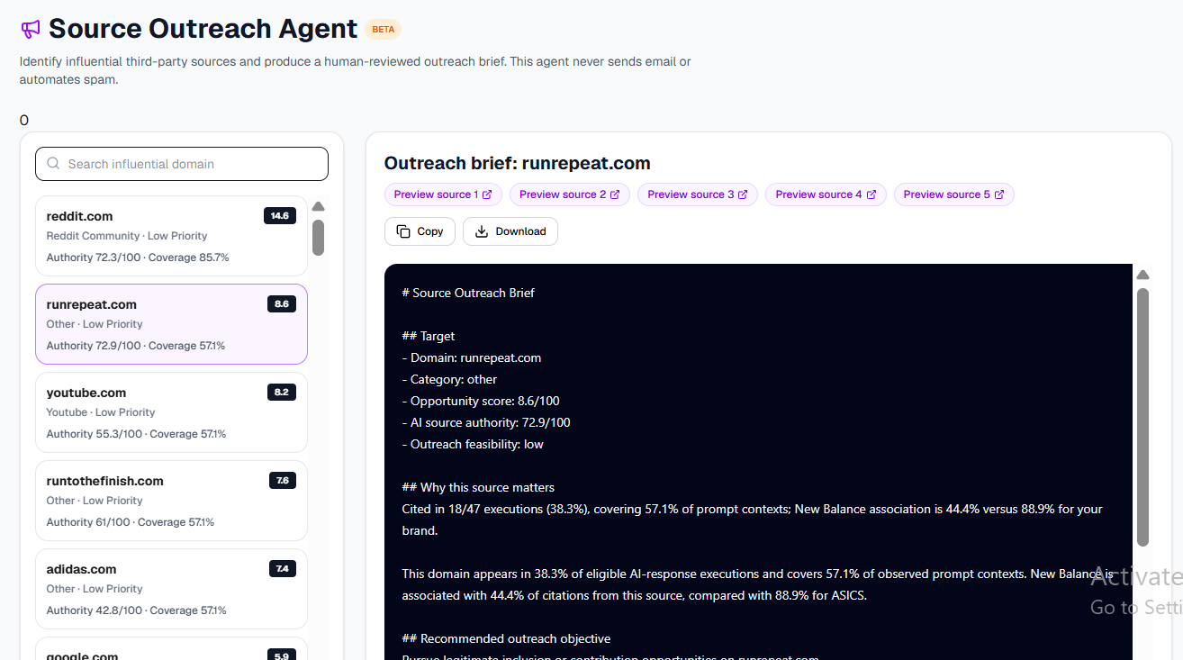1183x660 pixels.
Task: Click the 14.6 score badge on reddit.com
Action: point(280,216)
